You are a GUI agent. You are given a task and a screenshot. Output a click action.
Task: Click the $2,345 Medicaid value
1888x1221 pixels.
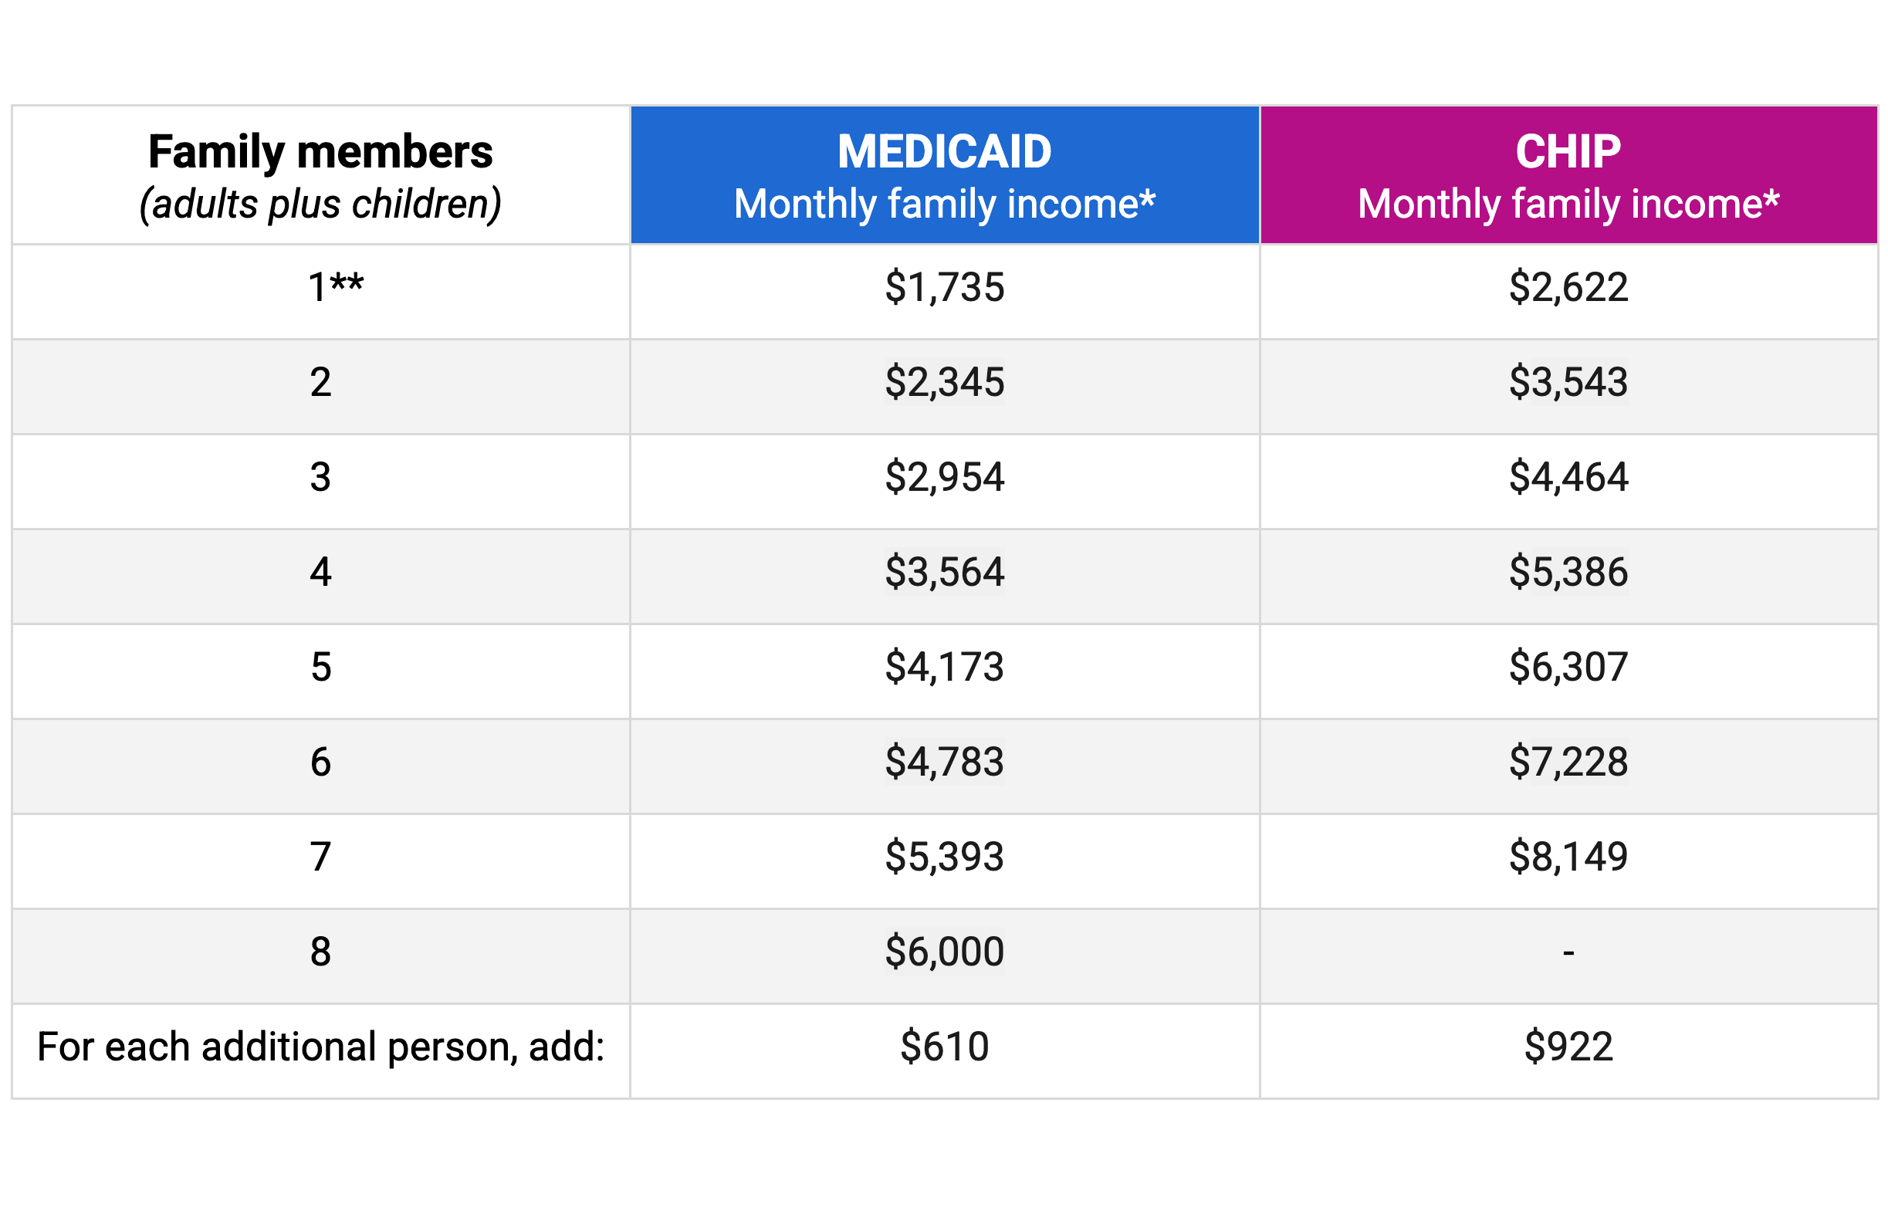(943, 382)
